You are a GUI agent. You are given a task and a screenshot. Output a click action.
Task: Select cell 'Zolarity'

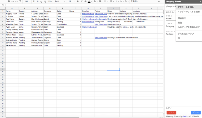(50, 19)
